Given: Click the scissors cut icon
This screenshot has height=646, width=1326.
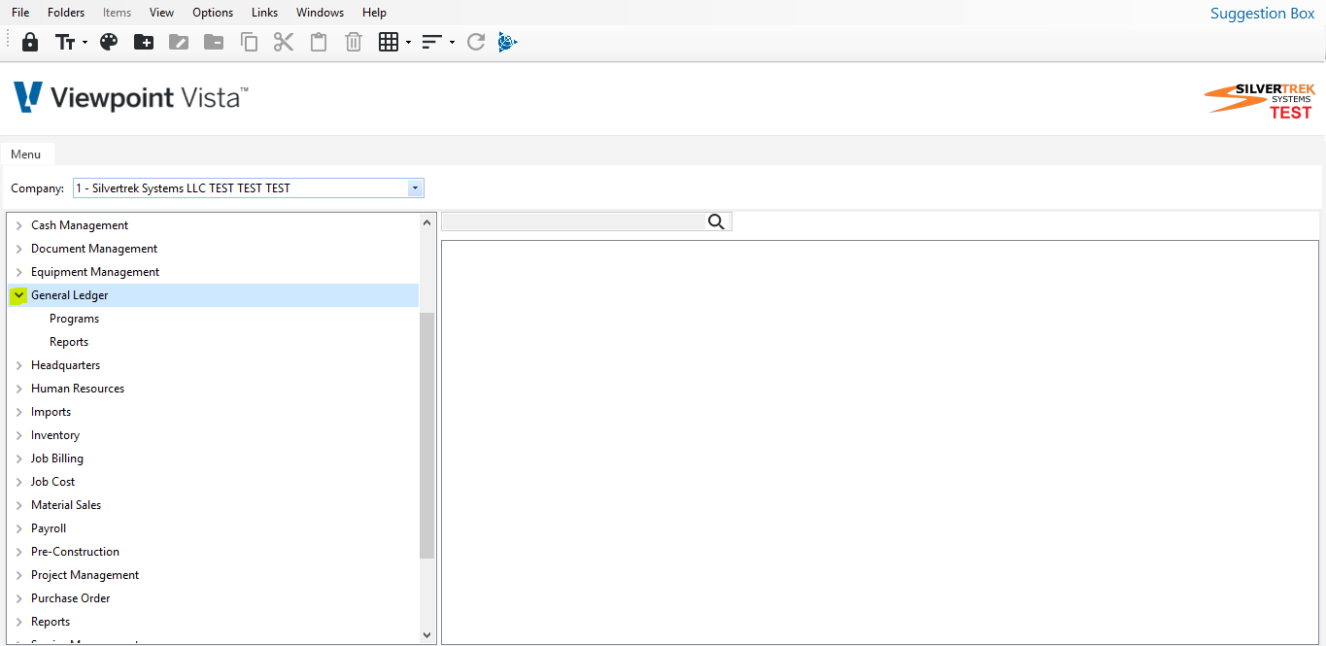Looking at the screenshot, I should [284, 42].
